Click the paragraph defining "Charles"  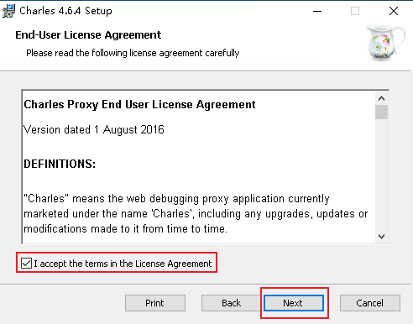196,214
